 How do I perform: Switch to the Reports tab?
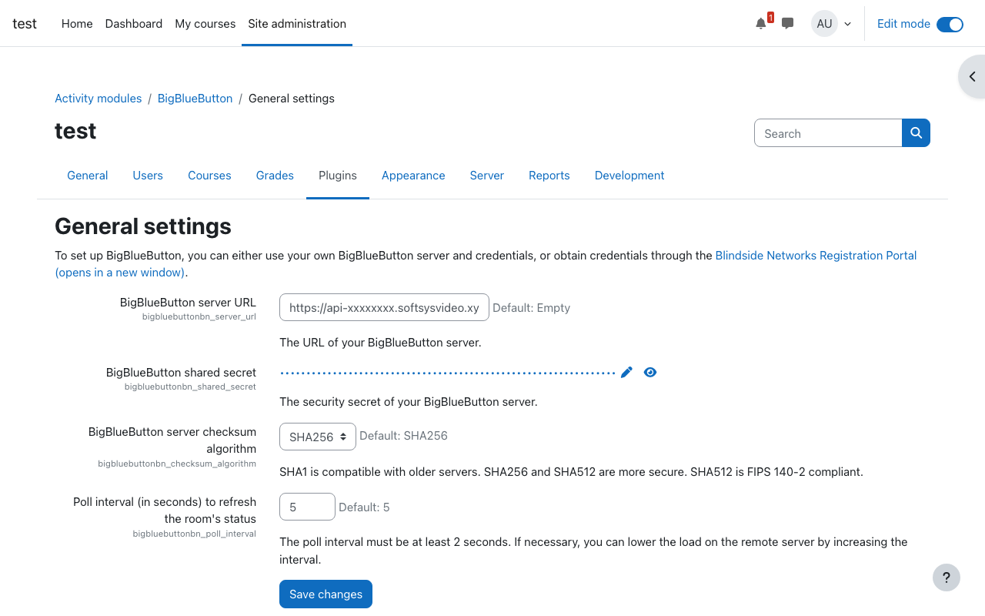549,176
